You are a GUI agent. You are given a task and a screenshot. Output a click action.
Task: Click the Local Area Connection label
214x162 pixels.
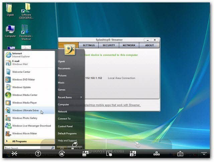pos(121,78)
